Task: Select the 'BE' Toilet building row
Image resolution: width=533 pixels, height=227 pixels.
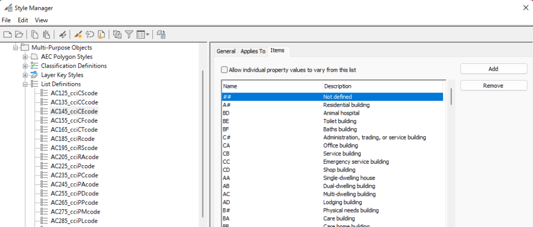Action: 333,121
